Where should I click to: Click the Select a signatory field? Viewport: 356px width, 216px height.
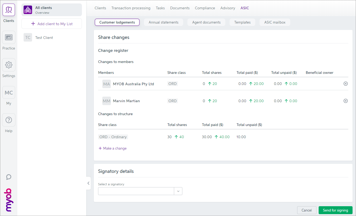(136, 191)
